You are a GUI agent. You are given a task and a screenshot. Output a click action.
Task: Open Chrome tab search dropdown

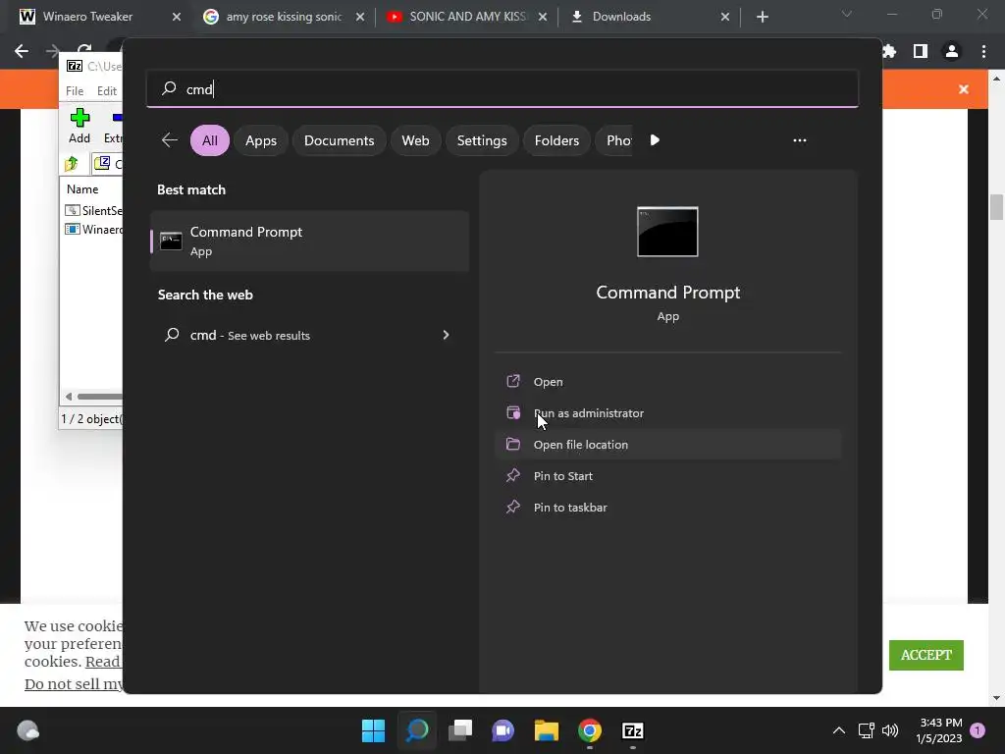[847, 14]
